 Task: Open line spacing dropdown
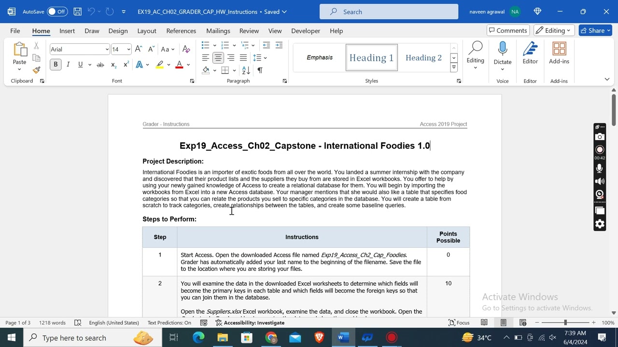point(260,58)
